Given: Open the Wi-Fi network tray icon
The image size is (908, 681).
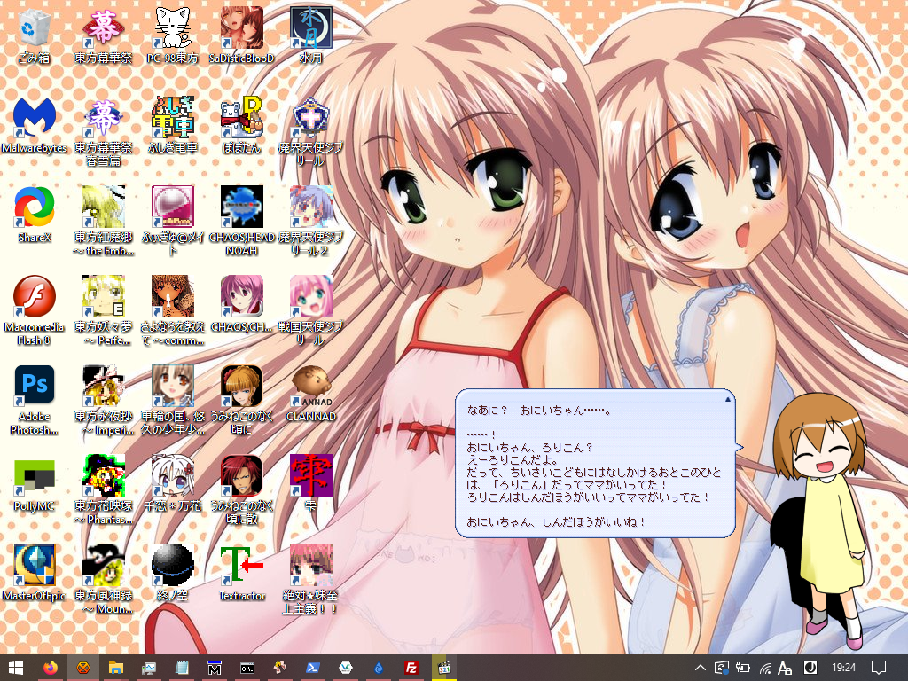Looking at the screenshot, I should [x=764, y=668].
